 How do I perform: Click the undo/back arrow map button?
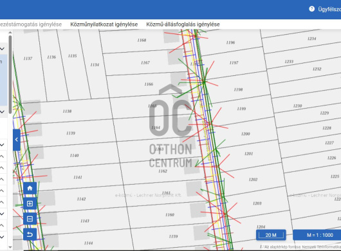point(30,234)
